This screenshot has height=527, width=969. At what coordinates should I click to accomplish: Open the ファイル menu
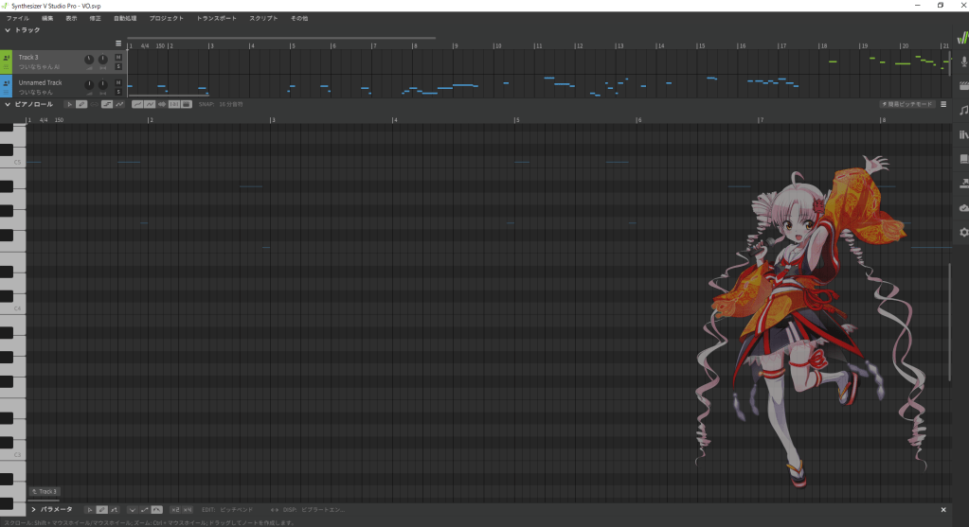(18, 18)
